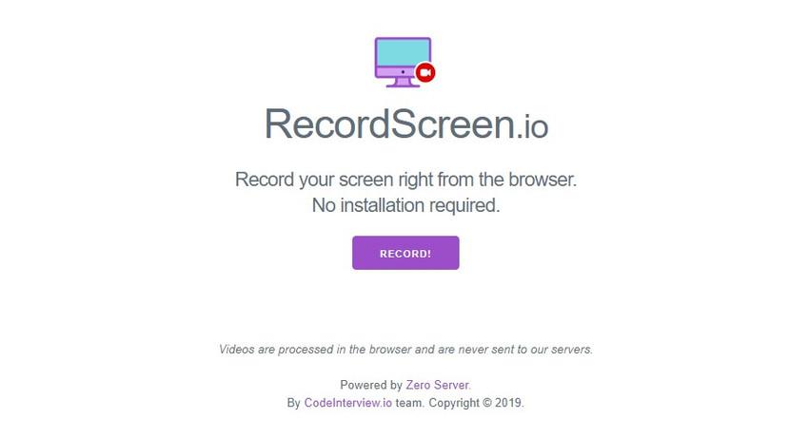The width and height of the screenshot is (809, 438).
Task: Click the purple chin bar of monitor logo
Action: pyautogui.click(x=397, y=71)
